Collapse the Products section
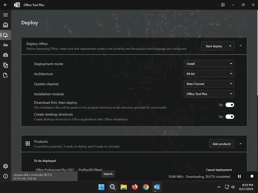The width and height of the screenshot is (258, 193). 241,144
